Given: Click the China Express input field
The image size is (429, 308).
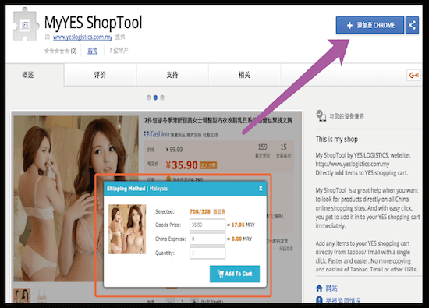Looking at the screenshot, I should click(207, 239).
